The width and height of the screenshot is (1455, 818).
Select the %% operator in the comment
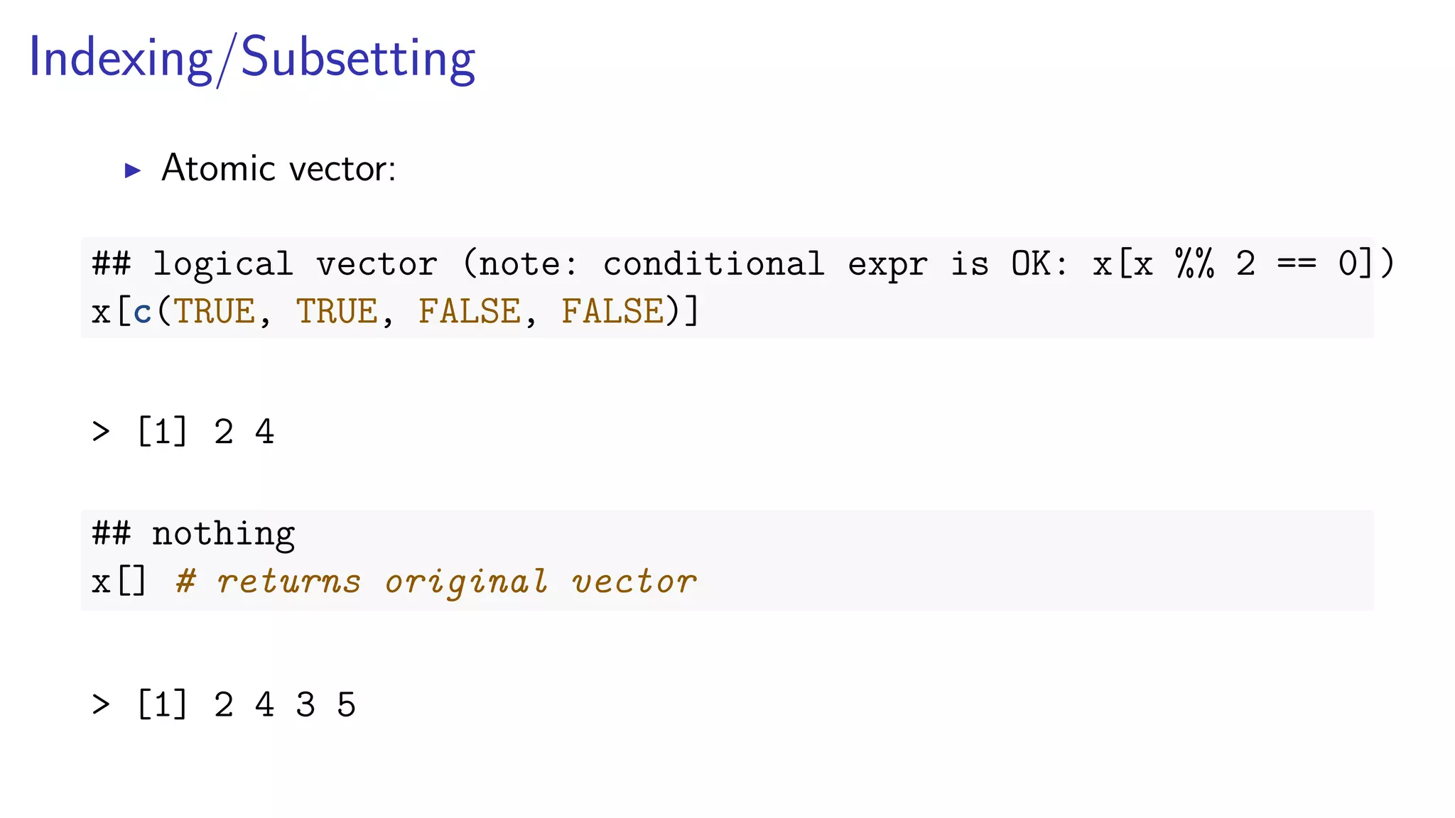pyautogui.click(x=1195, y=264)
